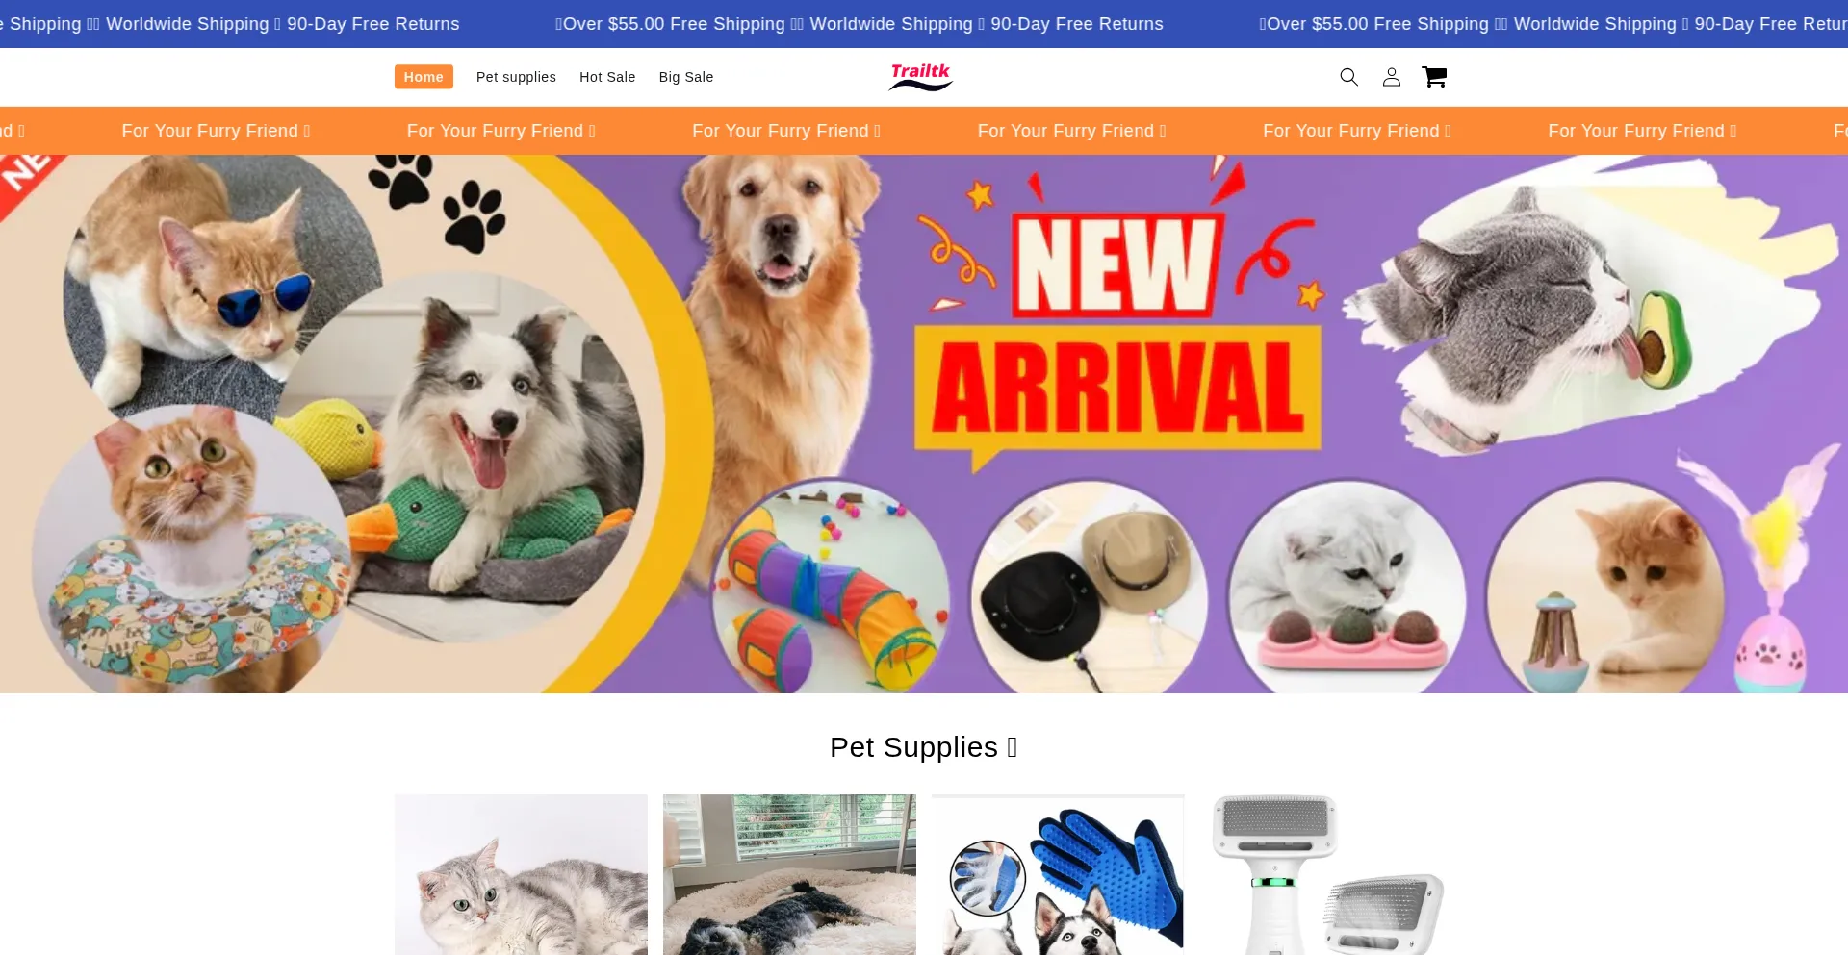Viewport: 1848px width, 955px height.
Task: Go to Big Sale page
Action: click(x=686, y=77)
